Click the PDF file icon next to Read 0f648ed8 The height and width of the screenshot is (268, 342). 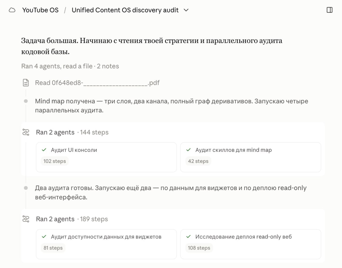(26, 83)
